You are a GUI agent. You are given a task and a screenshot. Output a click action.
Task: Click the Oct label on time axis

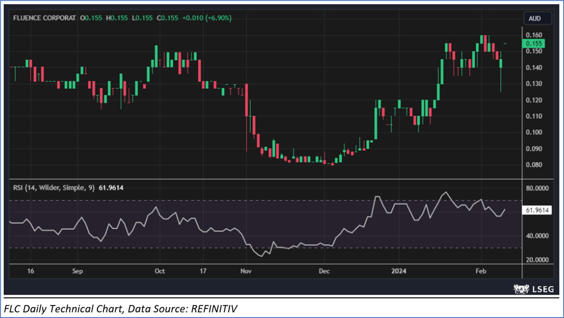point(159,271)
